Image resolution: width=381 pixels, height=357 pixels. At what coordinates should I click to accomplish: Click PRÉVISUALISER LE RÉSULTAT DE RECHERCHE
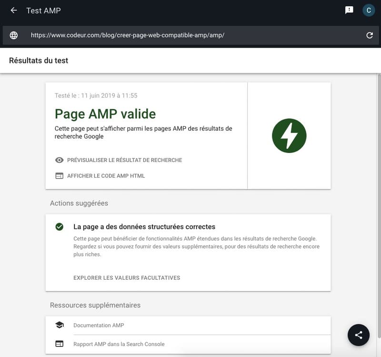124,160
